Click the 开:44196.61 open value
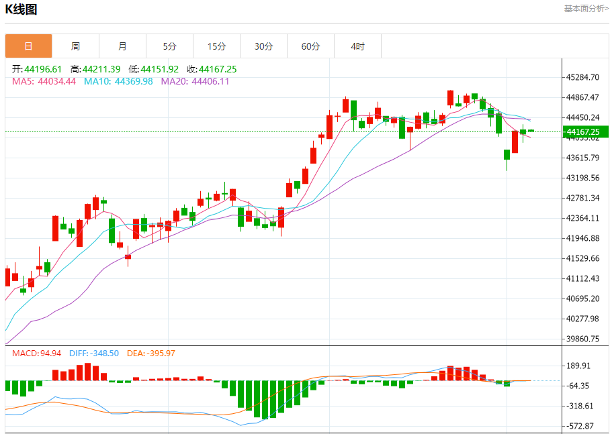The image size is (612, 434). point(37,69)
